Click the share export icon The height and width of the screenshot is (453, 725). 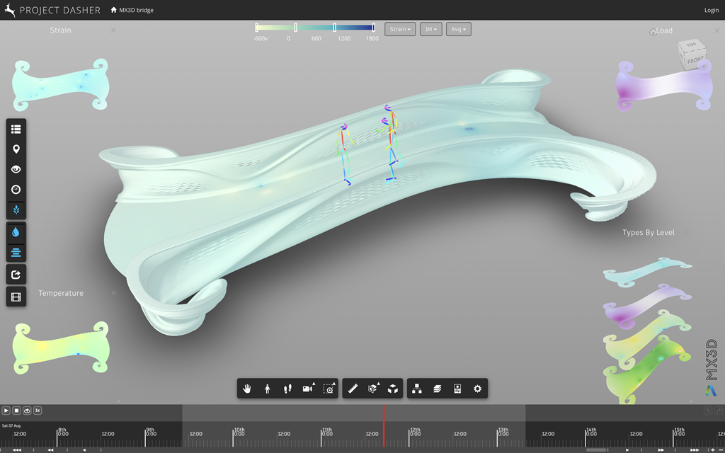[x=16, y=275]
